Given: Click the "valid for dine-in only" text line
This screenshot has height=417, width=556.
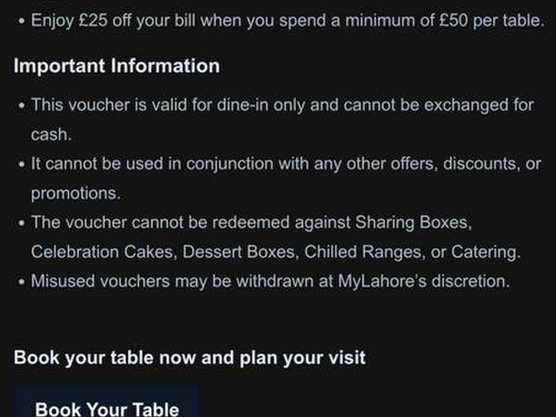Looking at the screenshot, I should pyautogui.click(x=282, y=105).
